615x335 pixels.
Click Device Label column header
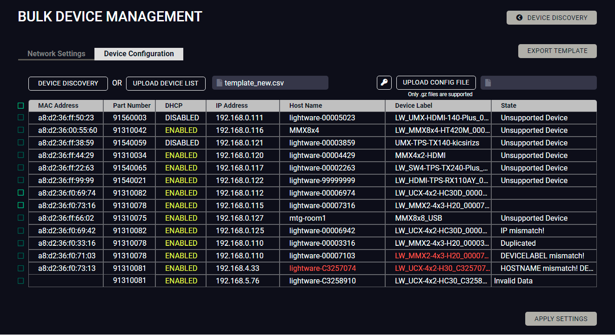point(438,105)
